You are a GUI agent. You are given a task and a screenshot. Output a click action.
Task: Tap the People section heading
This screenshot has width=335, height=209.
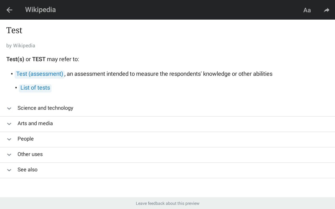[26, 139]
